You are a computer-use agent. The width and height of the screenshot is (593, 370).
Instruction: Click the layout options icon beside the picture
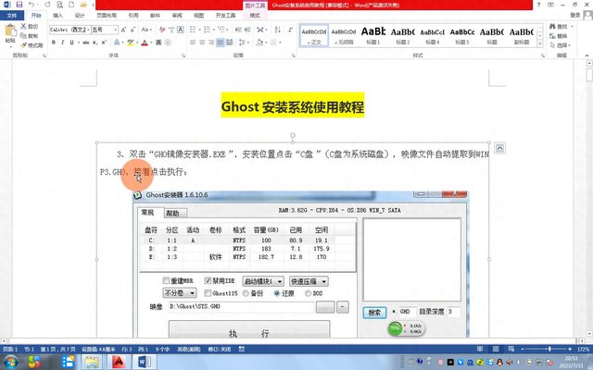pyautogui.click(x=499, y=148)
